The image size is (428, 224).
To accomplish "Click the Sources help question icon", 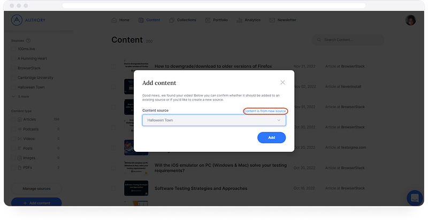I will point(28,41).
